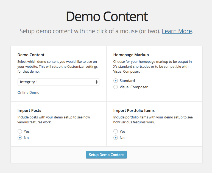Image resolution: width=212 pixels, height=173 pixels.
Task: Click the Standard option label text
Action: (127, 81)
